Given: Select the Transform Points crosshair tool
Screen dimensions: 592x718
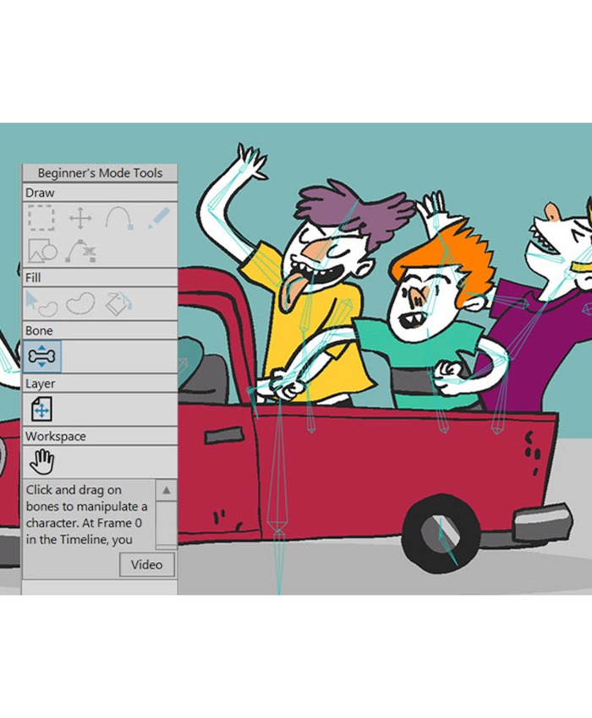Looking at the screenshot, I should [x=80, y=220].
